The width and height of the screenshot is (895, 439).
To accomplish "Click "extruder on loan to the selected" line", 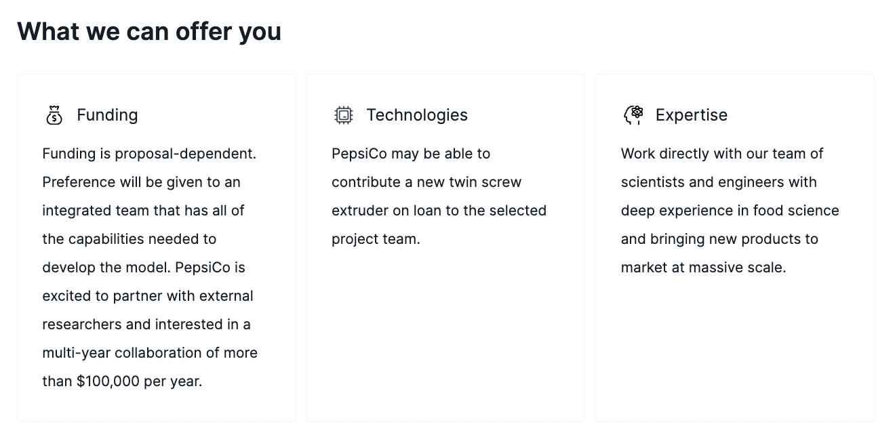I will tap(439, 211).
